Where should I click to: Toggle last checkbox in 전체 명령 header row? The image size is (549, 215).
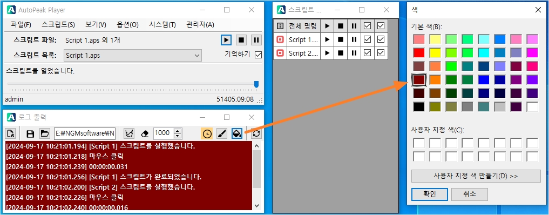coord(381,25)
